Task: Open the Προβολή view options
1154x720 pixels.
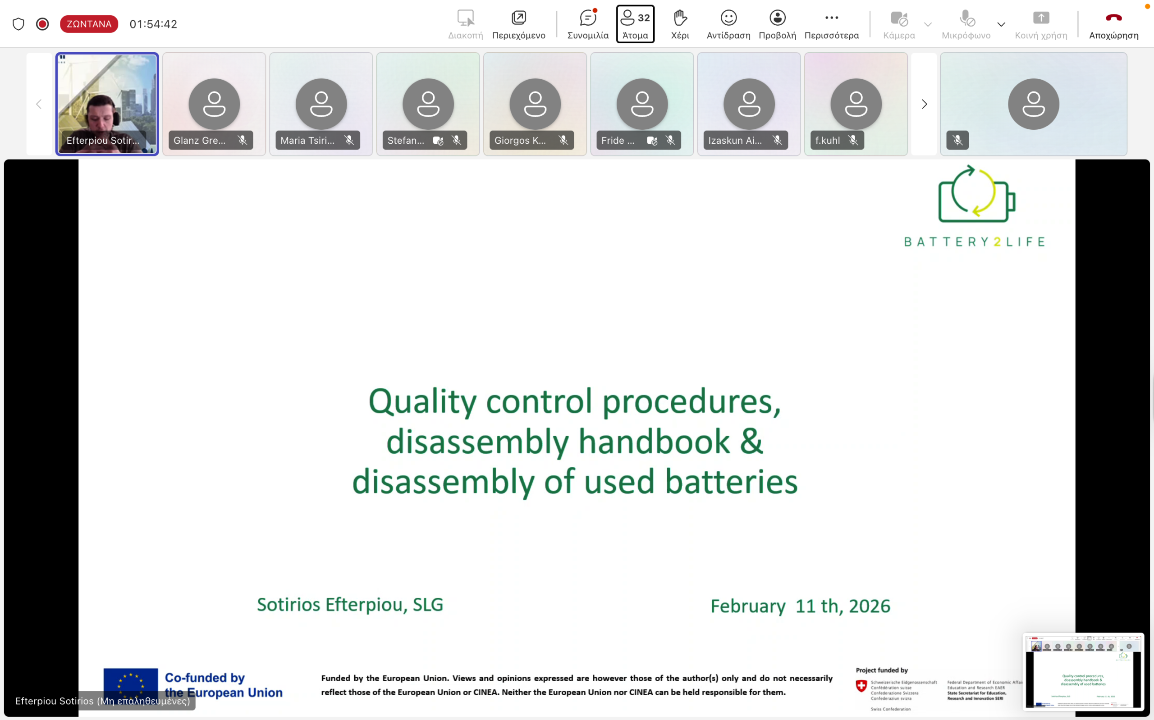Action: [x=777, y=24]
